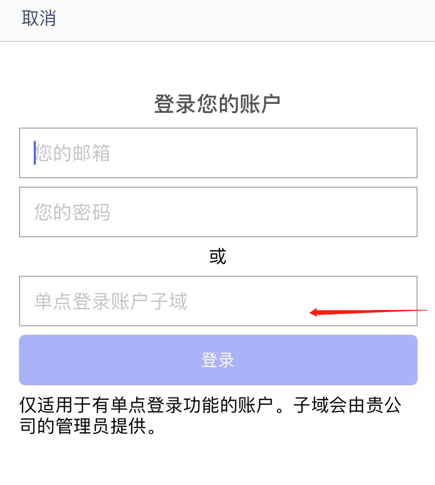Tap the 取消 cancel link

[x=38, y=18]
